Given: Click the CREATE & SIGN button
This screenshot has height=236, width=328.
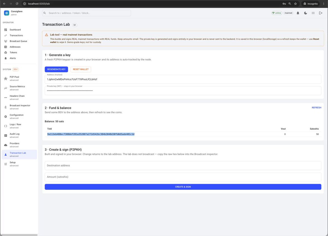Looking at the screenshot, I should pyautogui.click(x=183, y=187).
